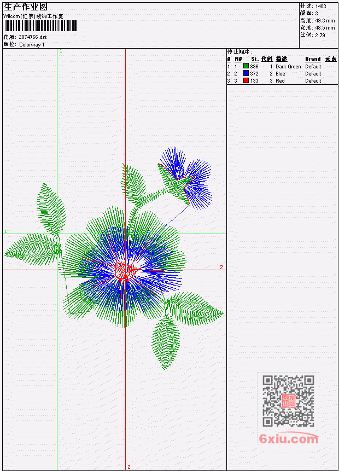Click the 'Brand' column header
The width and height of the screenshot is (339, 471).
click(x=313, y=59)
